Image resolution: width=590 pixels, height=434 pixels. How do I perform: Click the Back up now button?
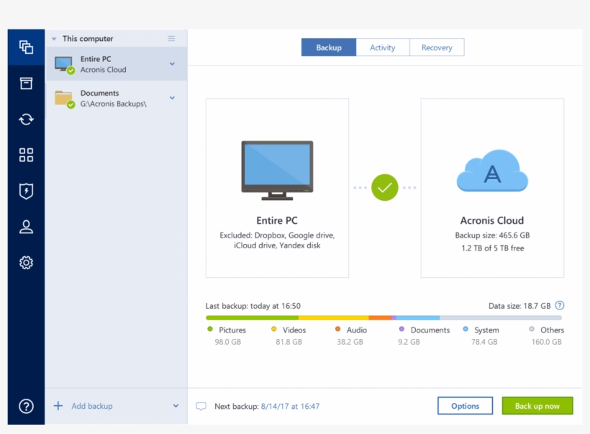(x=537, y=405)
